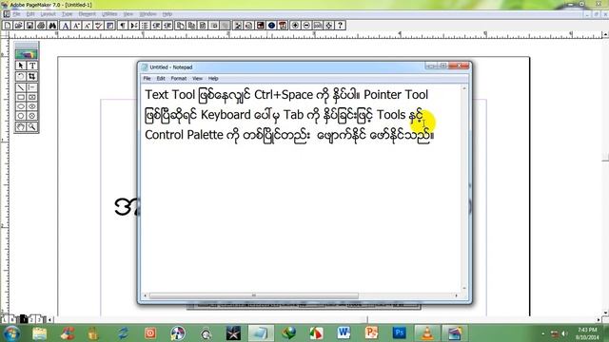Select the Rectangle Frame tool
Screen dimensions: 609x342
[x=32, y=97]
